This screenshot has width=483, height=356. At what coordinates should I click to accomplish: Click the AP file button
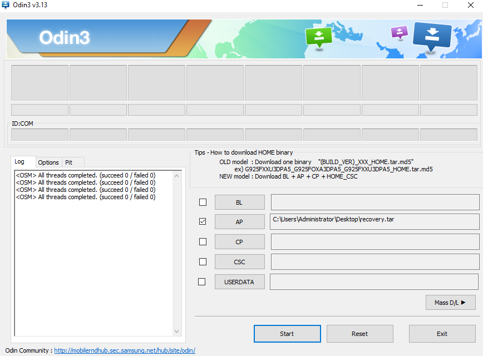(240, 222)
